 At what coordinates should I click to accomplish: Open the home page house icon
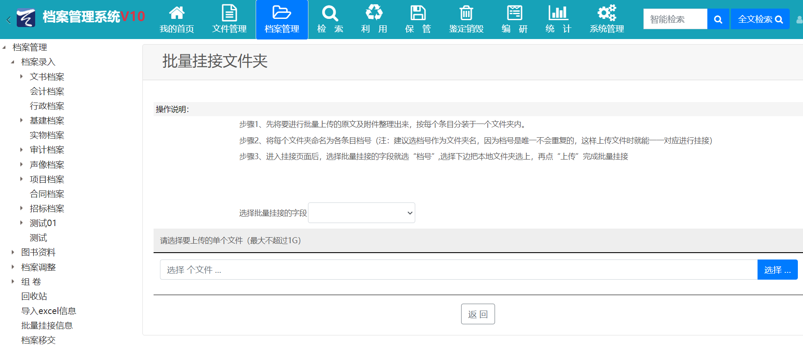click(x=177, y=13)
